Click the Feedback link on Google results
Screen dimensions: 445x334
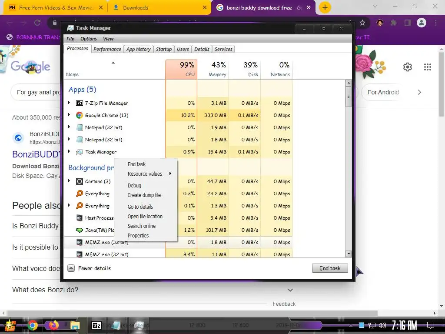(x=284, y=304)
